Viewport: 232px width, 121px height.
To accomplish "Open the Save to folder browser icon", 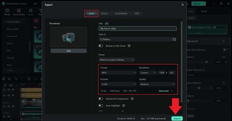I will (174, 39).
